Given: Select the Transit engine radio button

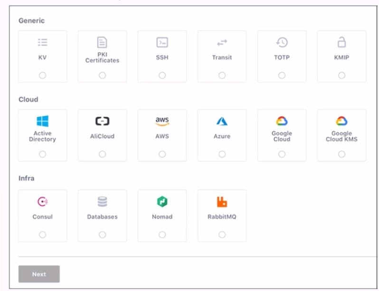Looking at the screenshot, I should point(222,75).
